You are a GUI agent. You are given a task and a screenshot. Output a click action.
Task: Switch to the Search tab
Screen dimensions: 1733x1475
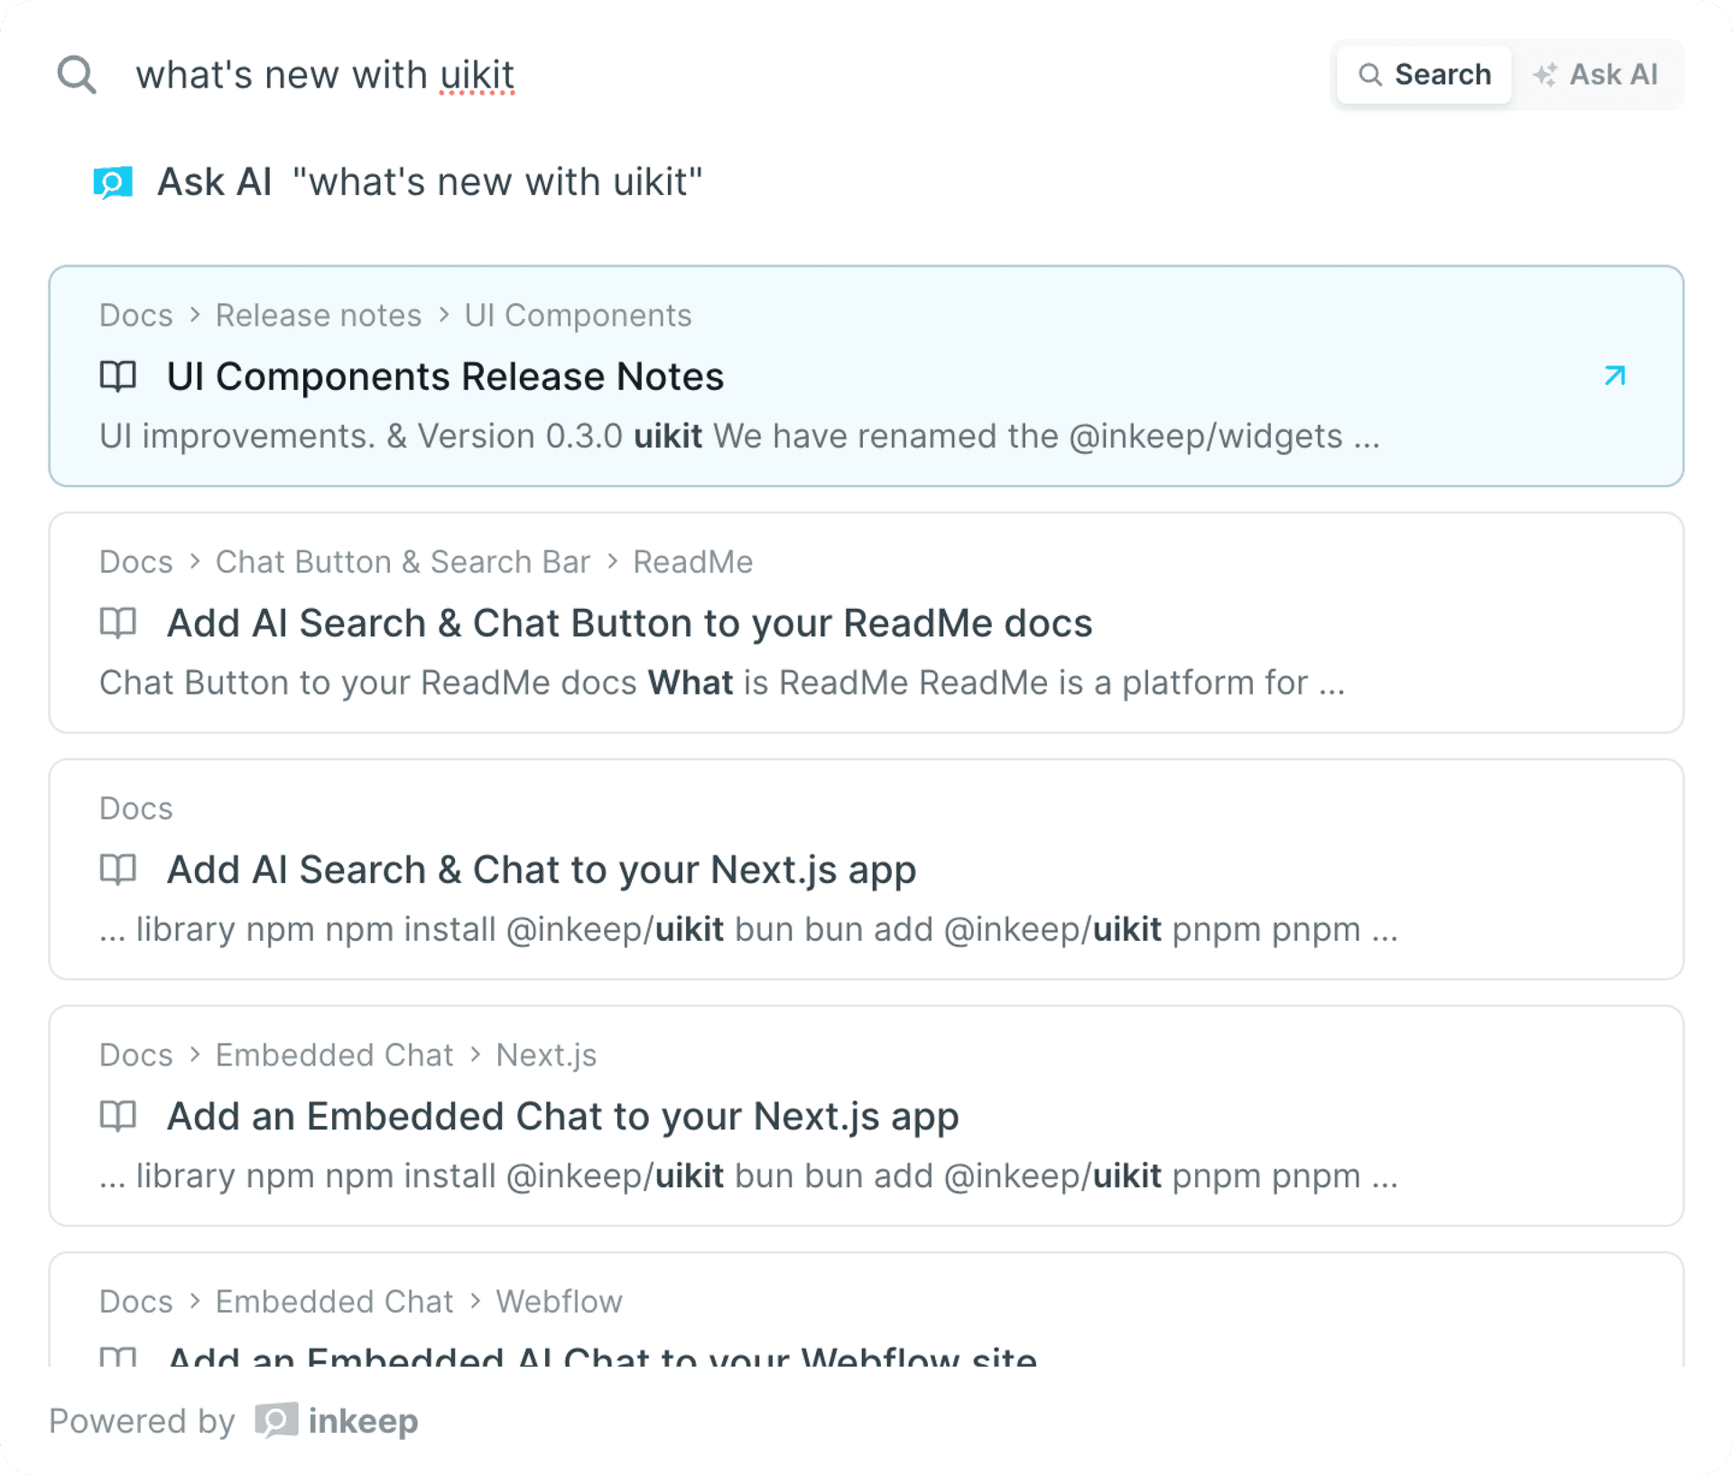tap(1424, 75)
